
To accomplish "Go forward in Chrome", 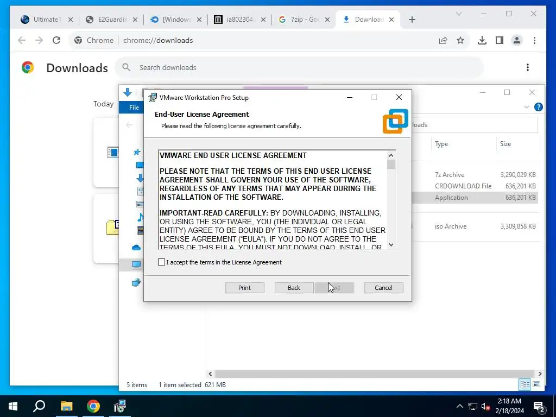I will click(39, 40).
